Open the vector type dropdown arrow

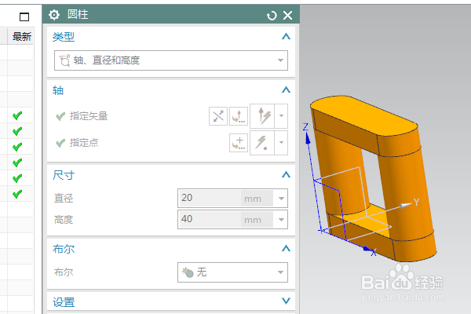282,116
